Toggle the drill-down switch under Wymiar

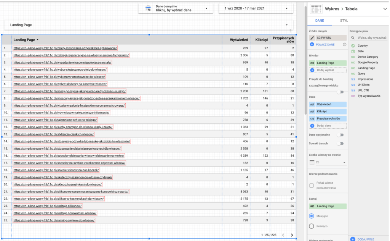coord(340,92)
